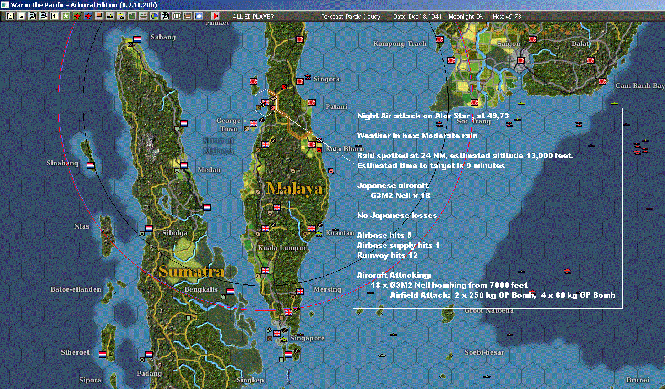665x389 pixels.
Task: Select the Soc Trang Japanese flag marker
Action: click(475, 102)
